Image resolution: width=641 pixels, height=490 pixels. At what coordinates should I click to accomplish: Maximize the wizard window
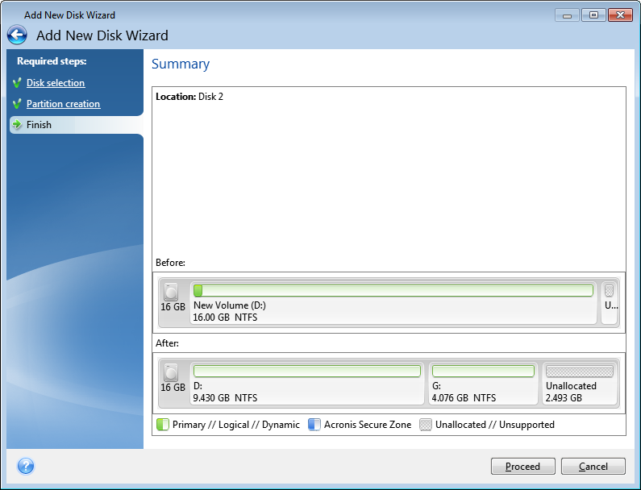tap(593, 15)
